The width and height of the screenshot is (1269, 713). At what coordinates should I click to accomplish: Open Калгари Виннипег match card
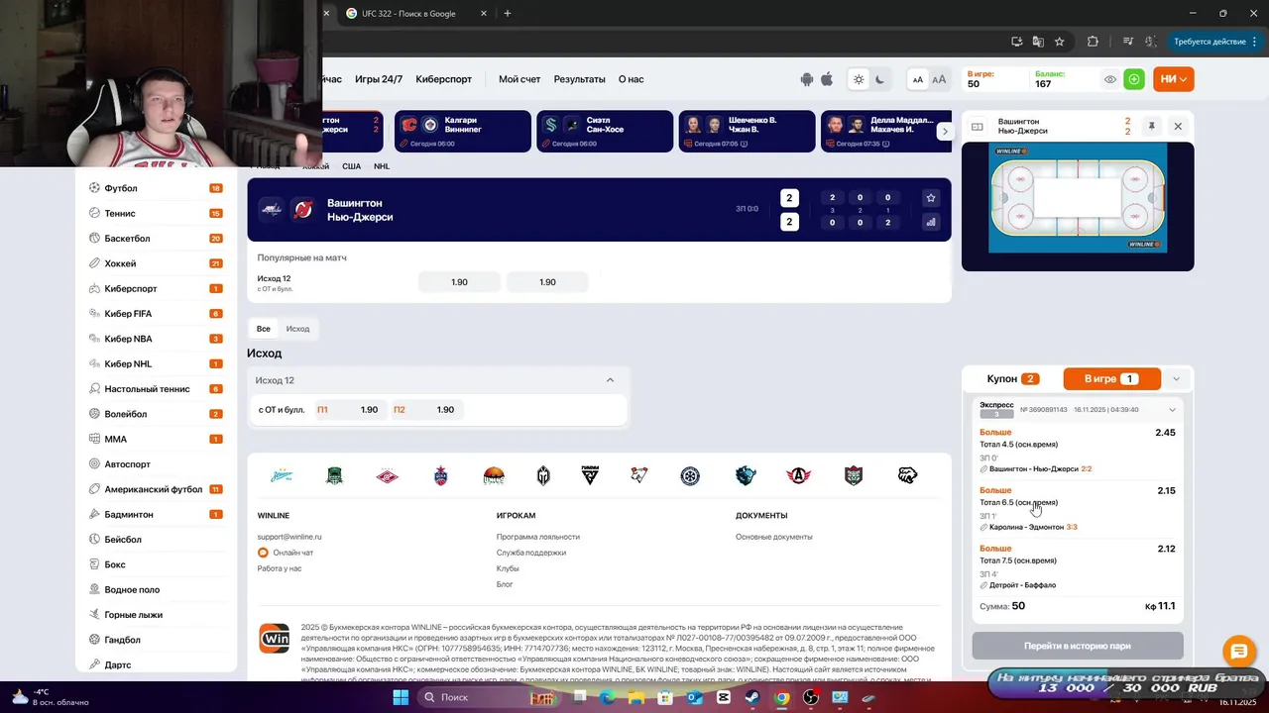click(x=463, y=131)
